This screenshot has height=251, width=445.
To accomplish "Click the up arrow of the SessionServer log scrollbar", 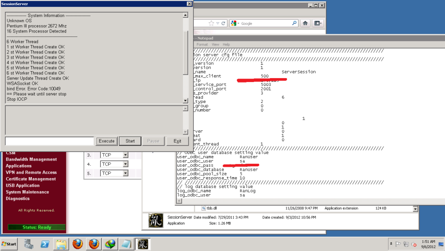I will point(185,15).
